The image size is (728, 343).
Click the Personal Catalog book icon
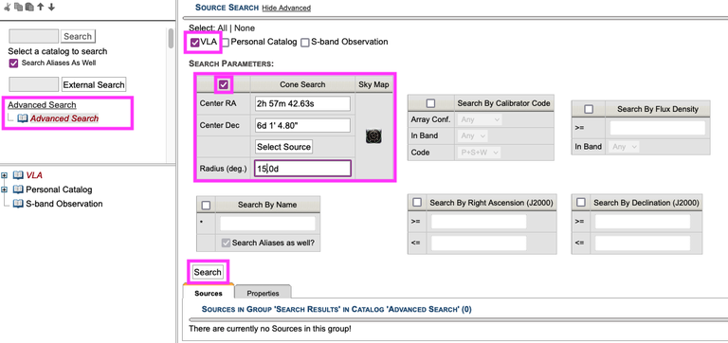(x=18, y=190)
